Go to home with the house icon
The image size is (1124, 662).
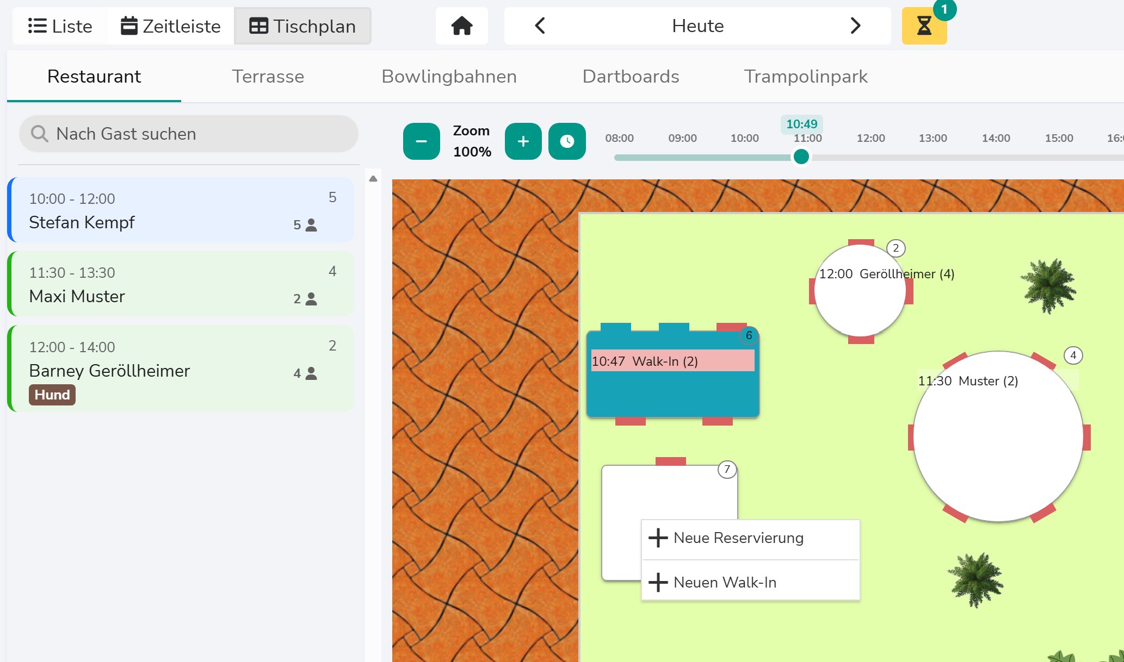click(462, 26)
